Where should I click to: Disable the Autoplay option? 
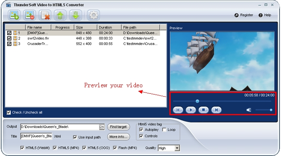click(x=141, y=129)
